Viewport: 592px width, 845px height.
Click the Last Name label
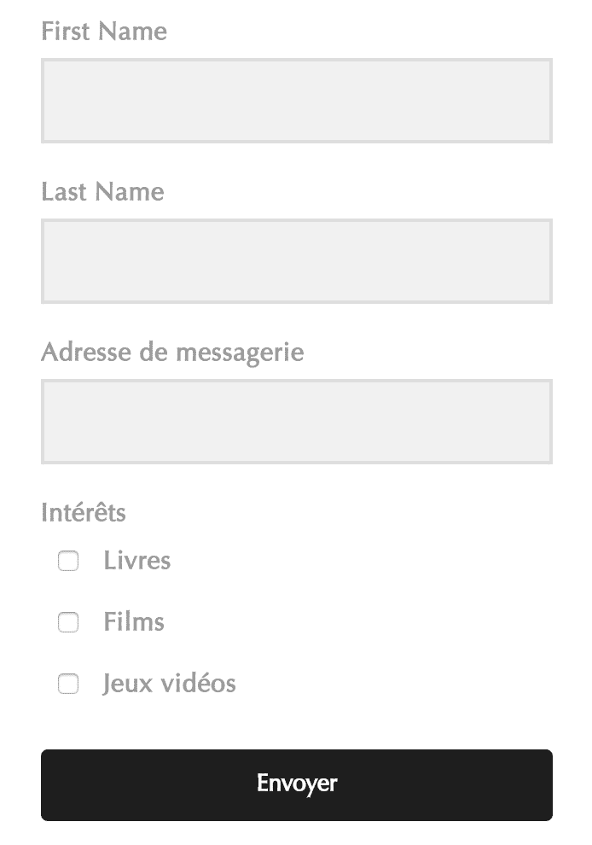102,192
